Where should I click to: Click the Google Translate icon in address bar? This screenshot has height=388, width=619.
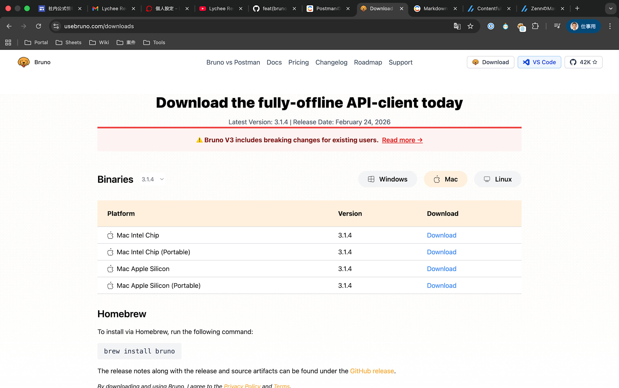tap(457, 26)
